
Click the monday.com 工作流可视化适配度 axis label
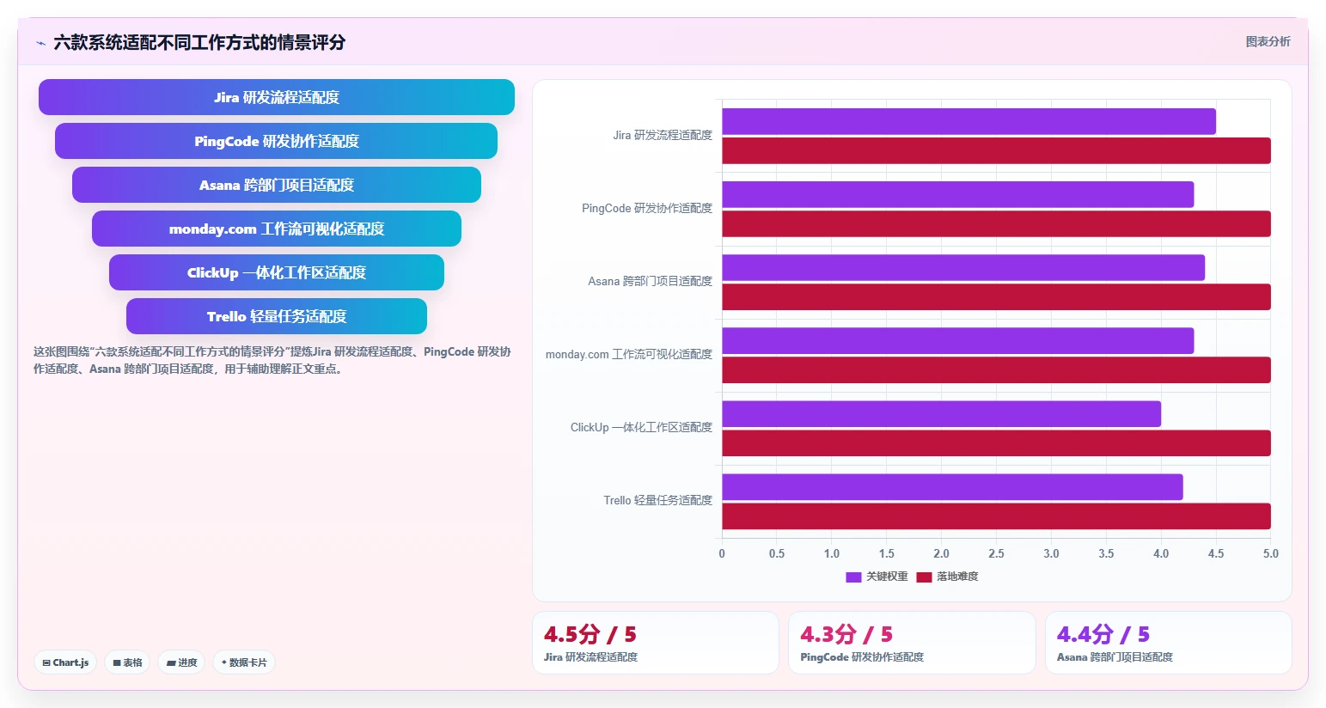(x=629, y=354)
